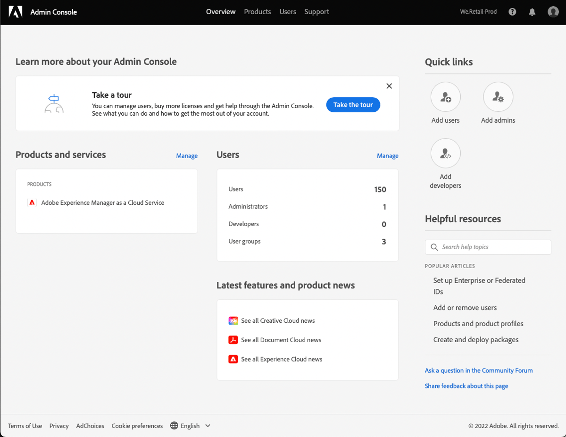Expand the English language dropdown
Screen dimensions: 566x437
(x=191, y=425)
